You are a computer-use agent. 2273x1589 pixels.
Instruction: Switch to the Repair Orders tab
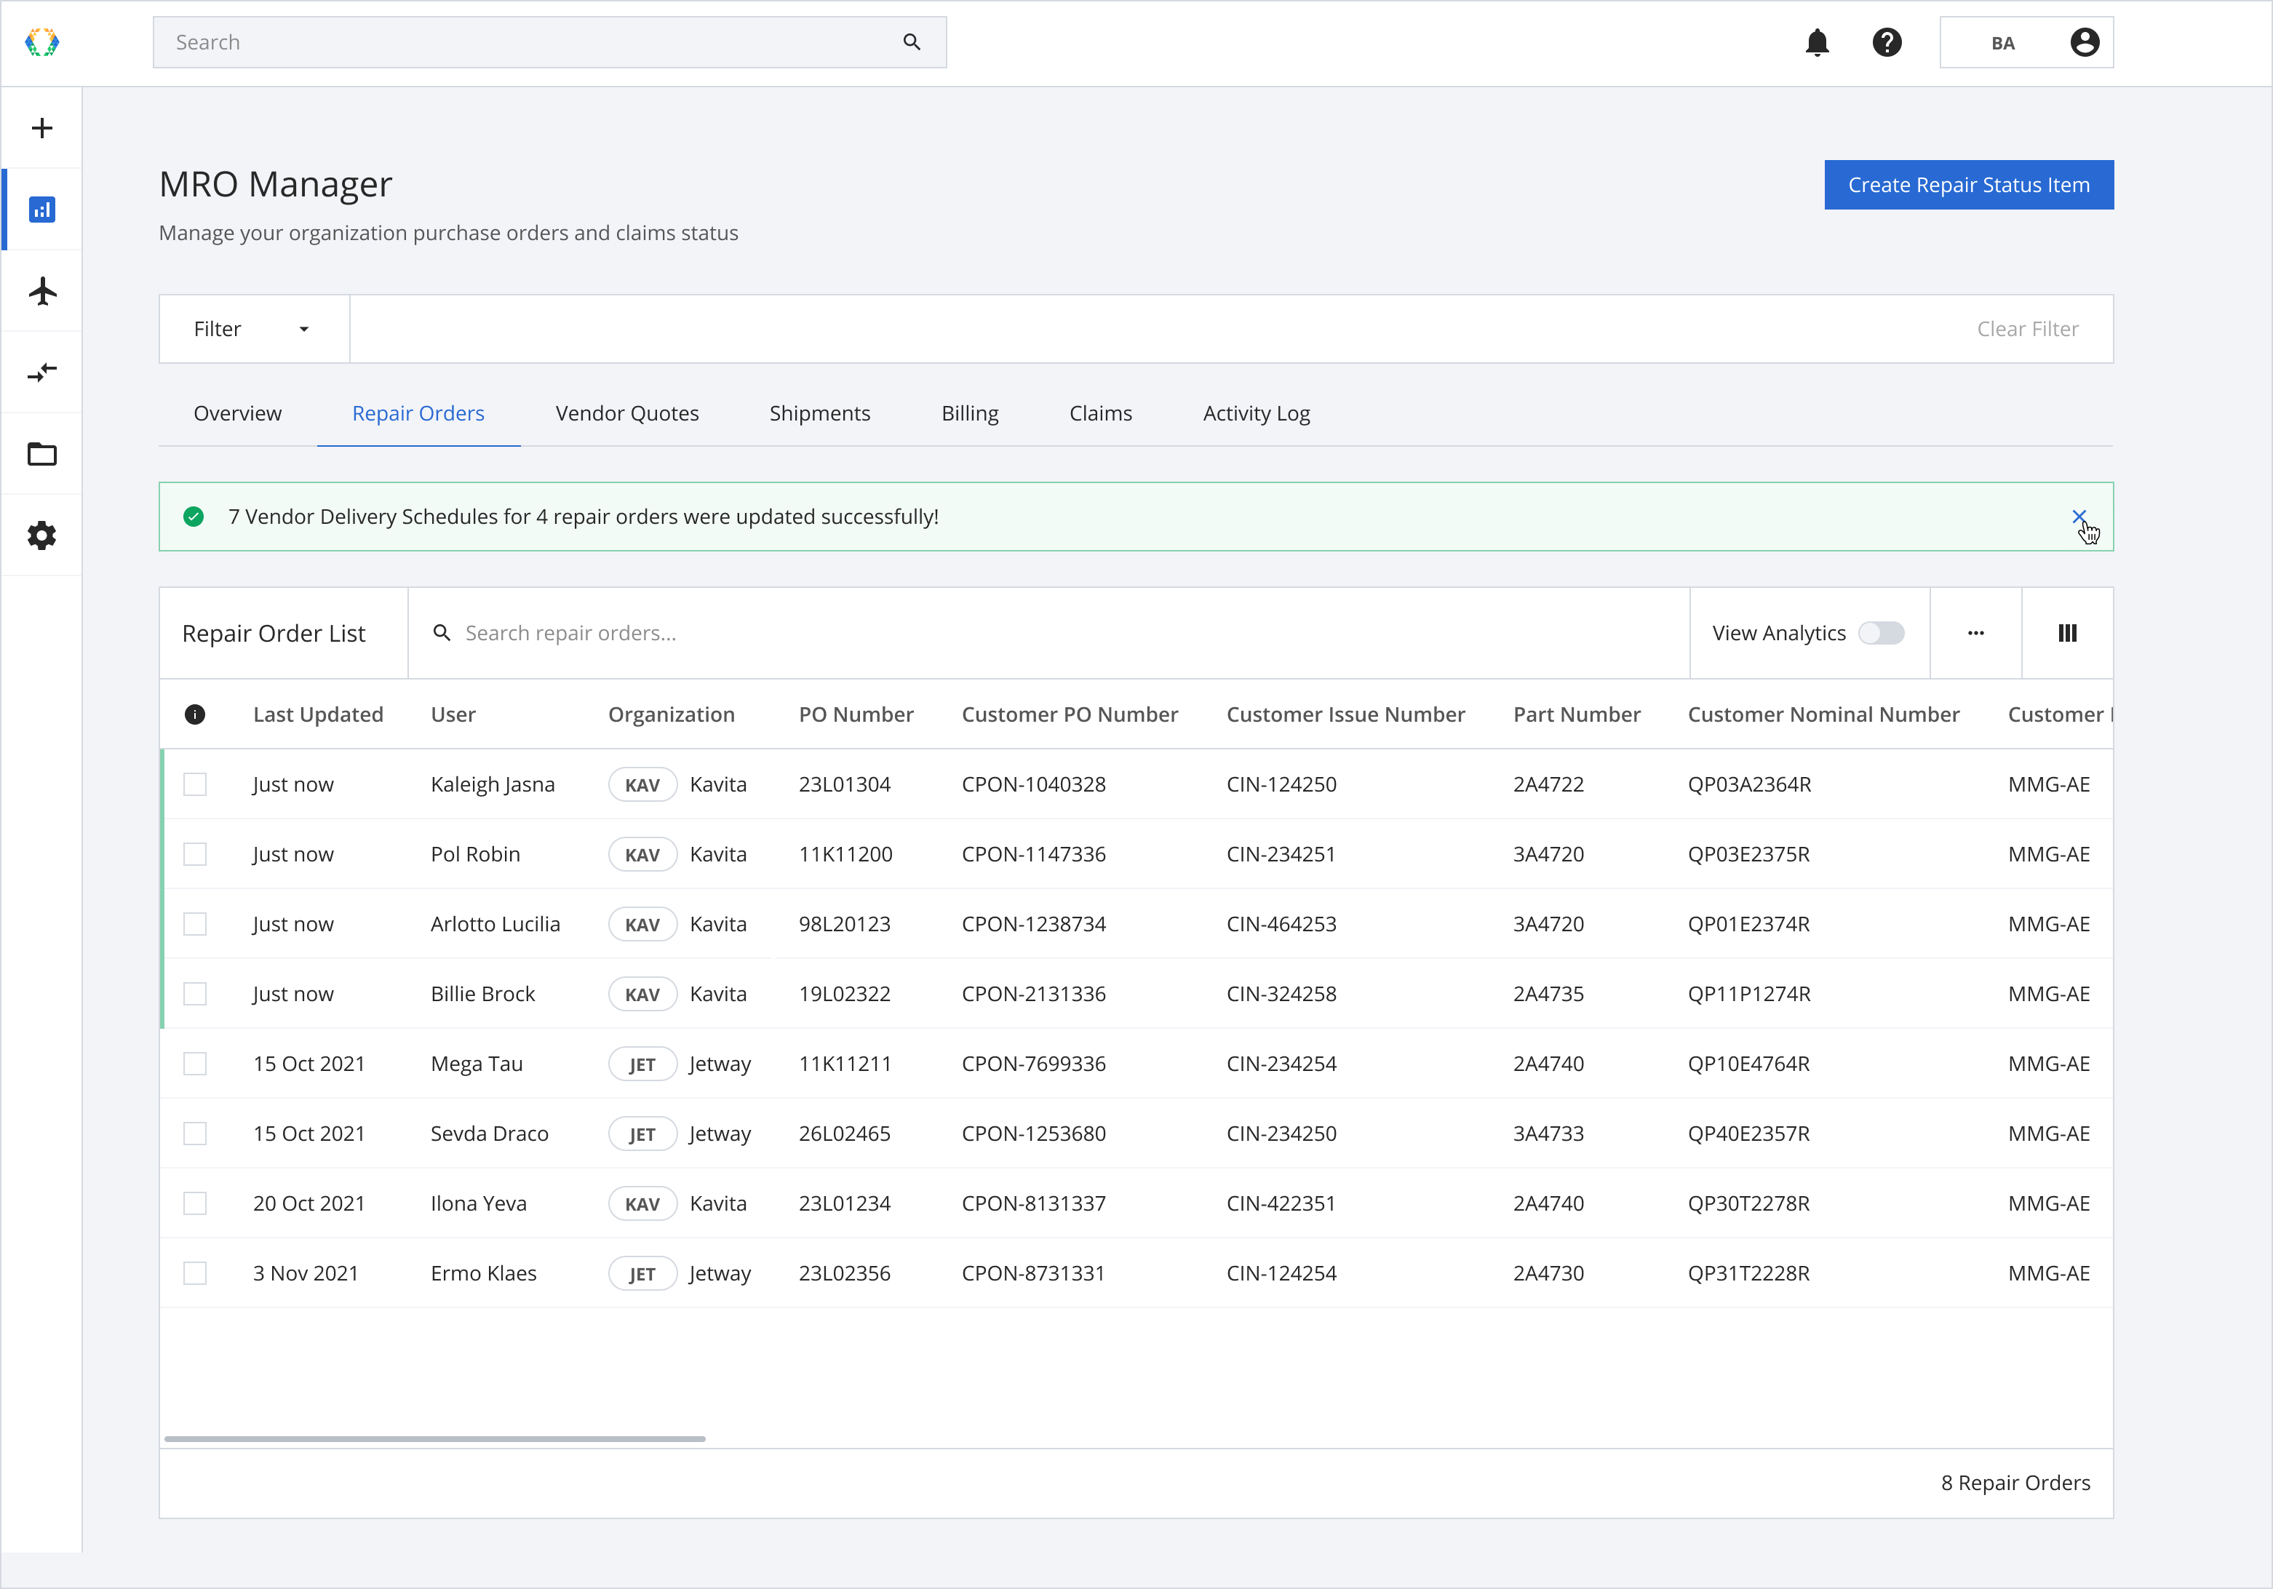point(419,413)
